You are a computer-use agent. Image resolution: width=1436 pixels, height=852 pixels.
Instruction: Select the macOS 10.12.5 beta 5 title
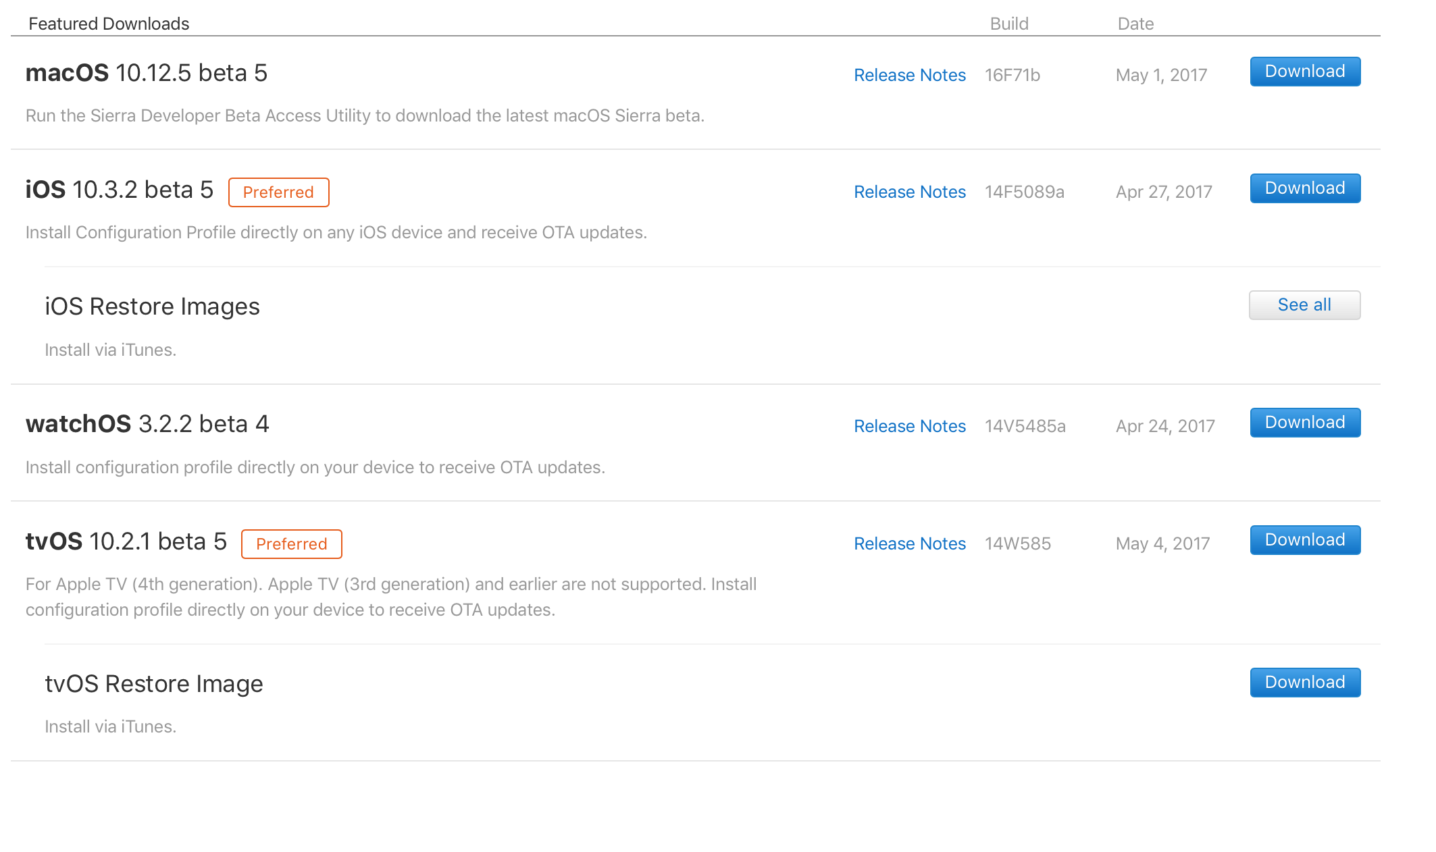pos(147,73)
